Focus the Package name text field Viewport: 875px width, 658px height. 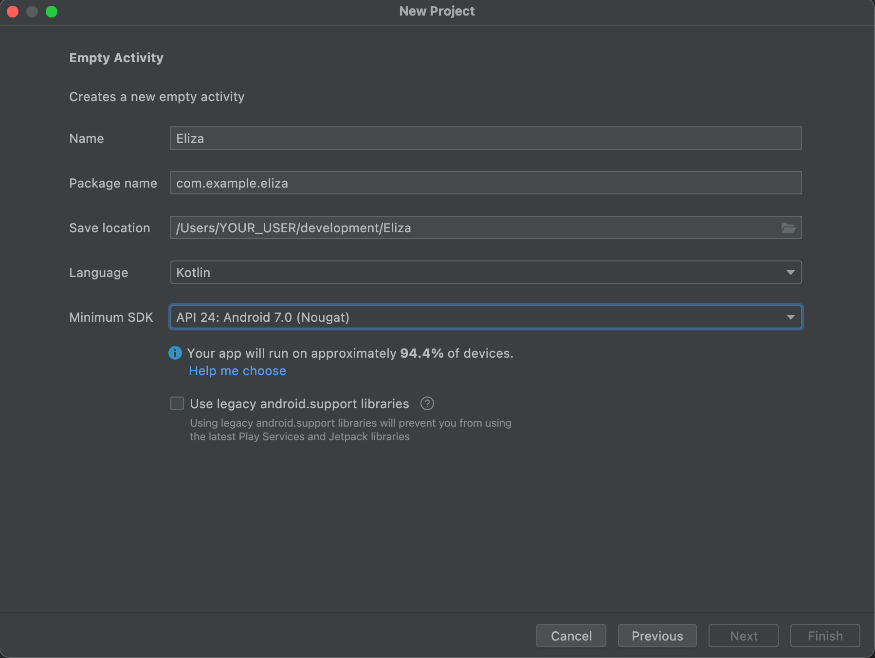(x=485, y=183)
